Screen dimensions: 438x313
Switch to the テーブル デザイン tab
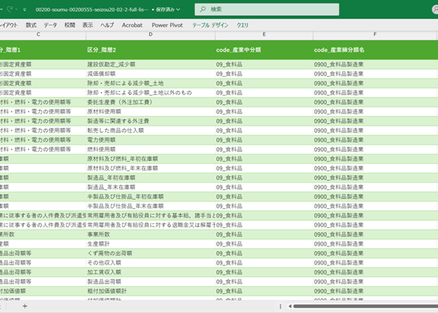tap(210, 25)
